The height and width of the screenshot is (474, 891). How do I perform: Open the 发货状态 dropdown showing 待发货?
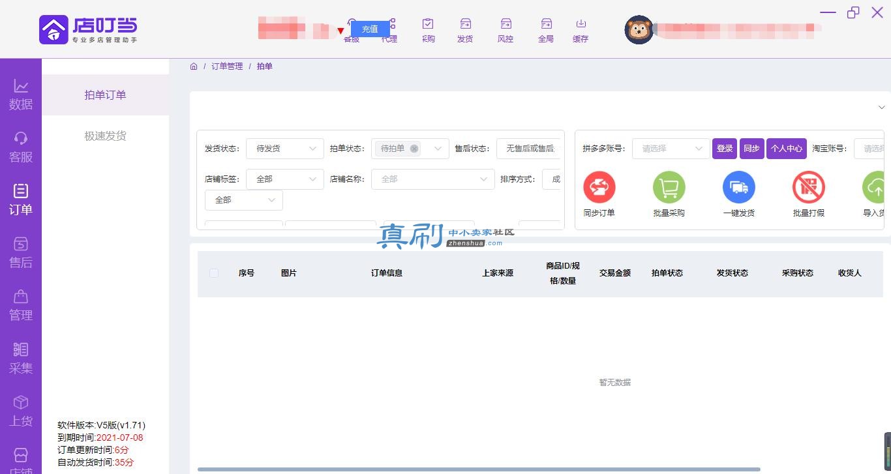click(x=285, y=149)
